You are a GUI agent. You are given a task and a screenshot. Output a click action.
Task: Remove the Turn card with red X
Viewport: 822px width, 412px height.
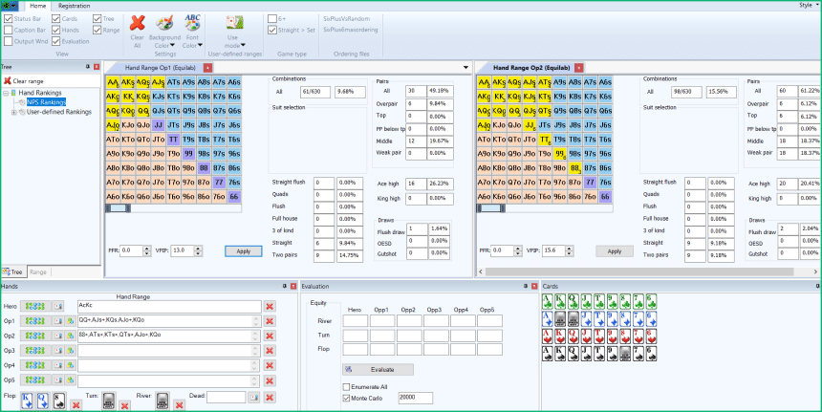pyautogui.click(x=124, y=404)
